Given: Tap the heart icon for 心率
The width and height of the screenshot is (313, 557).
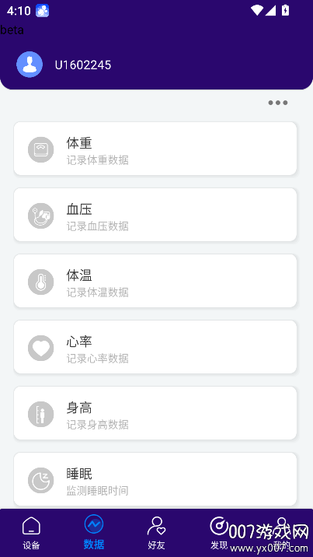Looking at the screenshot, I should (x=40, y=349).
